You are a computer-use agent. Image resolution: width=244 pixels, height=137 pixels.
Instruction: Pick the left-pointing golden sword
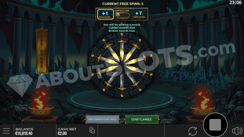tap(105, 59)
